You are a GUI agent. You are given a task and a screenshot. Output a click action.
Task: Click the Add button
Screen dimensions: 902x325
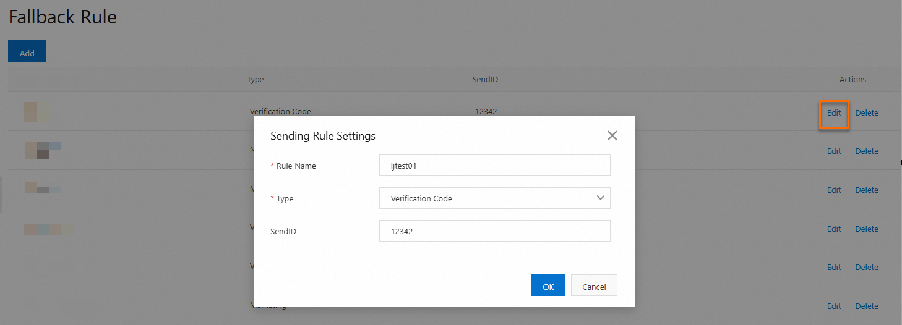tap(27, 53)
